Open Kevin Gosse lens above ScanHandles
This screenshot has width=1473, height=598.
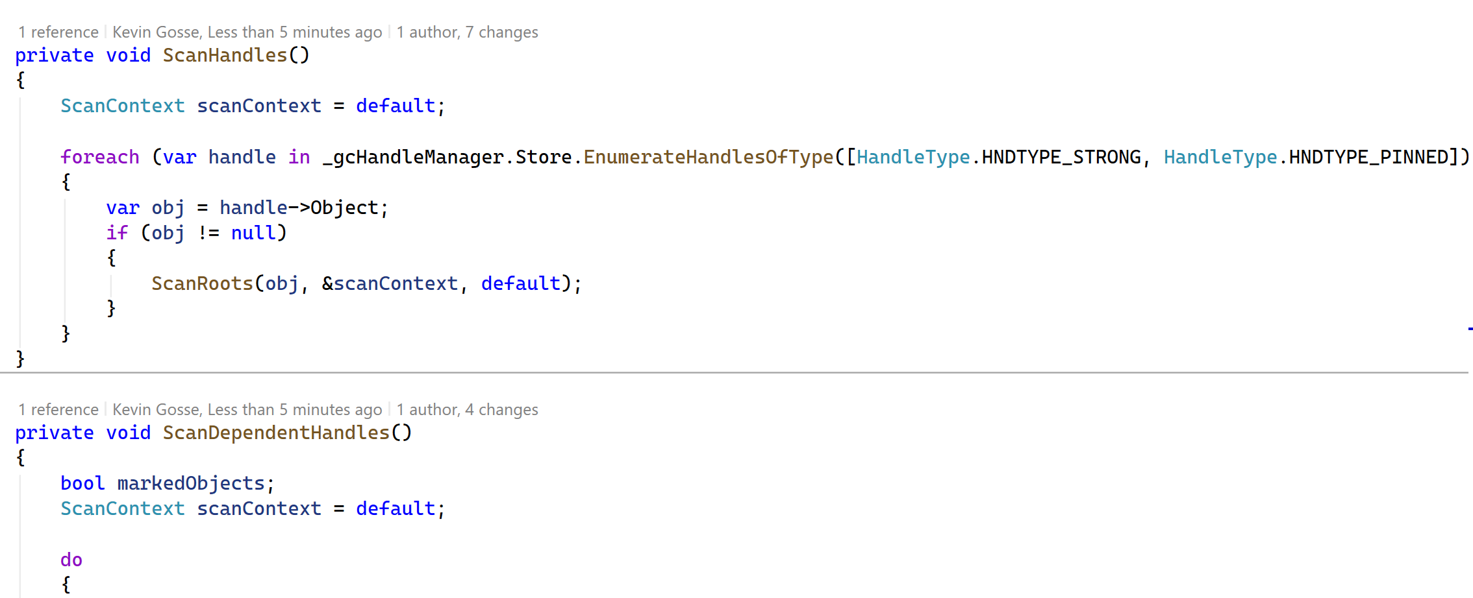[x=247, y=32]
